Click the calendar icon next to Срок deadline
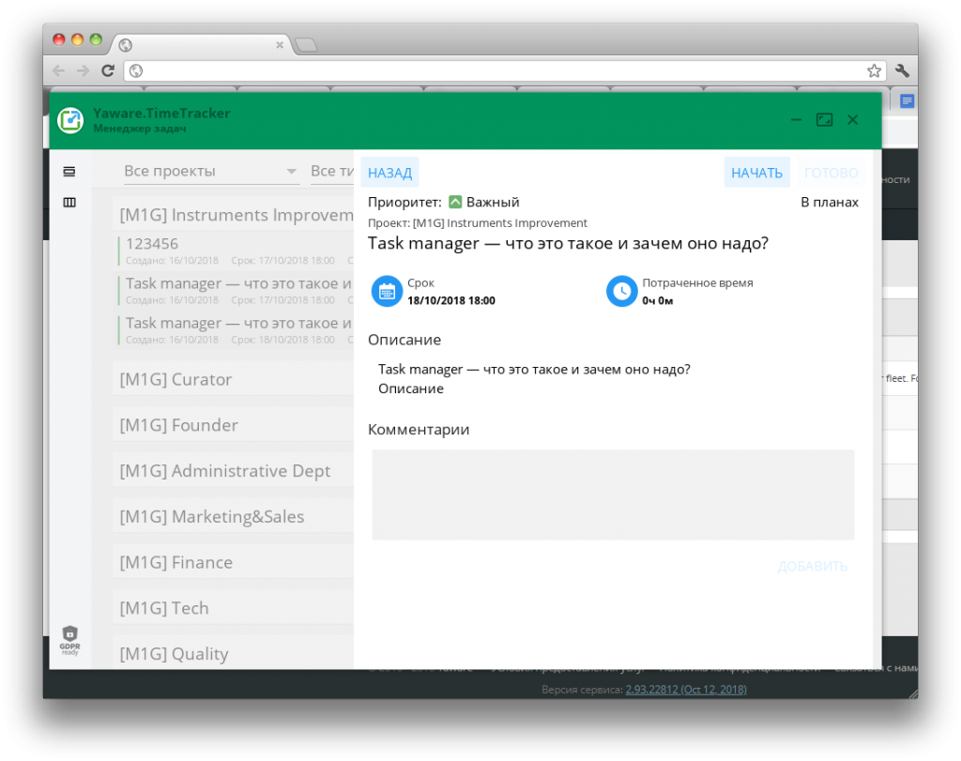The image size is (961, 761). coord(387,291)
